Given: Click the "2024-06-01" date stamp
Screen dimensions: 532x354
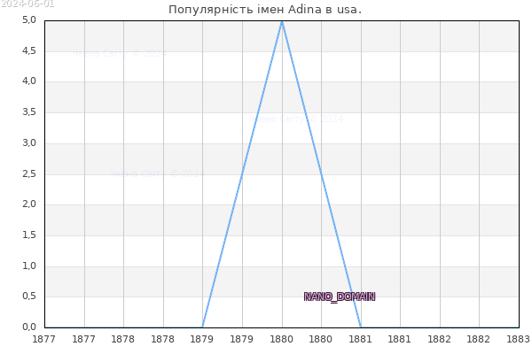Looking at the screenshot, I should pyautogui.click(x=27, y=4).
